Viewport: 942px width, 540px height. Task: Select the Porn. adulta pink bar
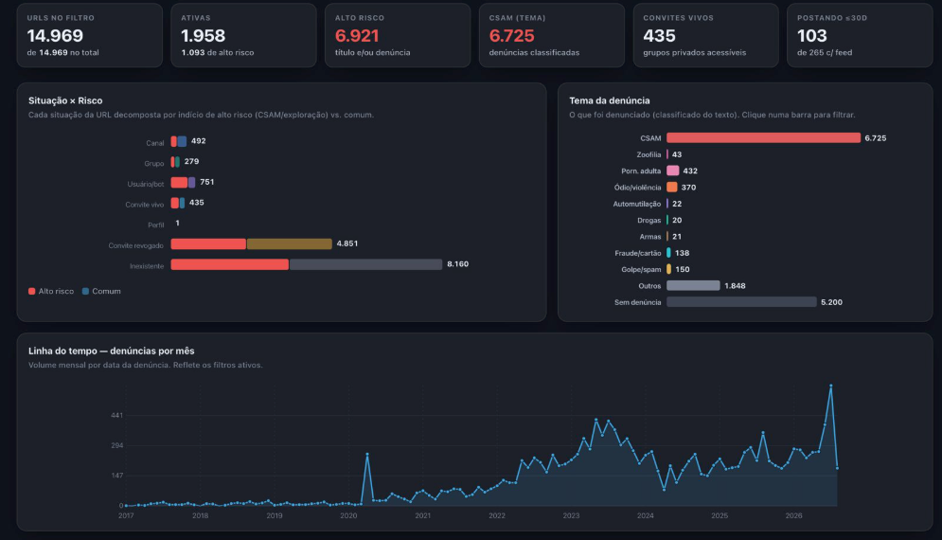672,171
